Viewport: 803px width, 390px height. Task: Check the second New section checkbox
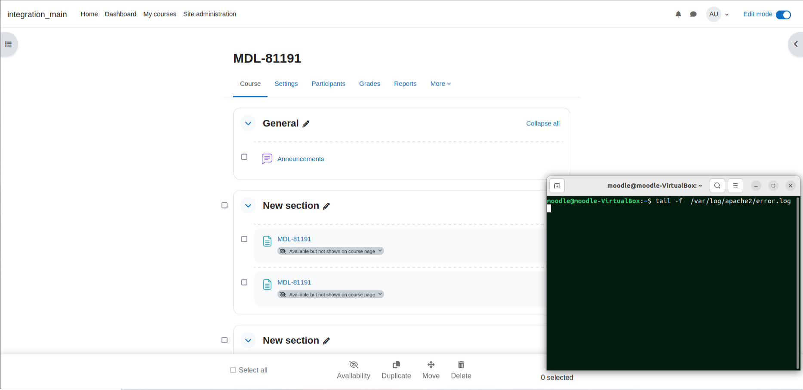point(225,340)
